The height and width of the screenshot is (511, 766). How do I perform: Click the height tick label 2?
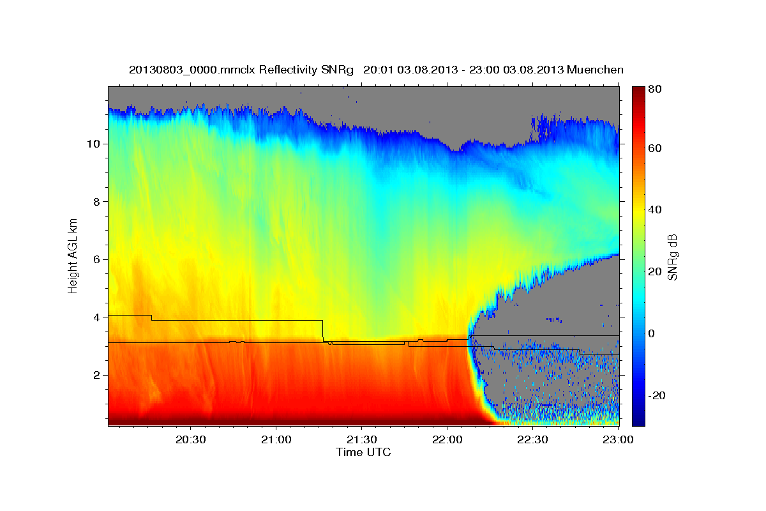pyautogui.click(x=95, y=375)
